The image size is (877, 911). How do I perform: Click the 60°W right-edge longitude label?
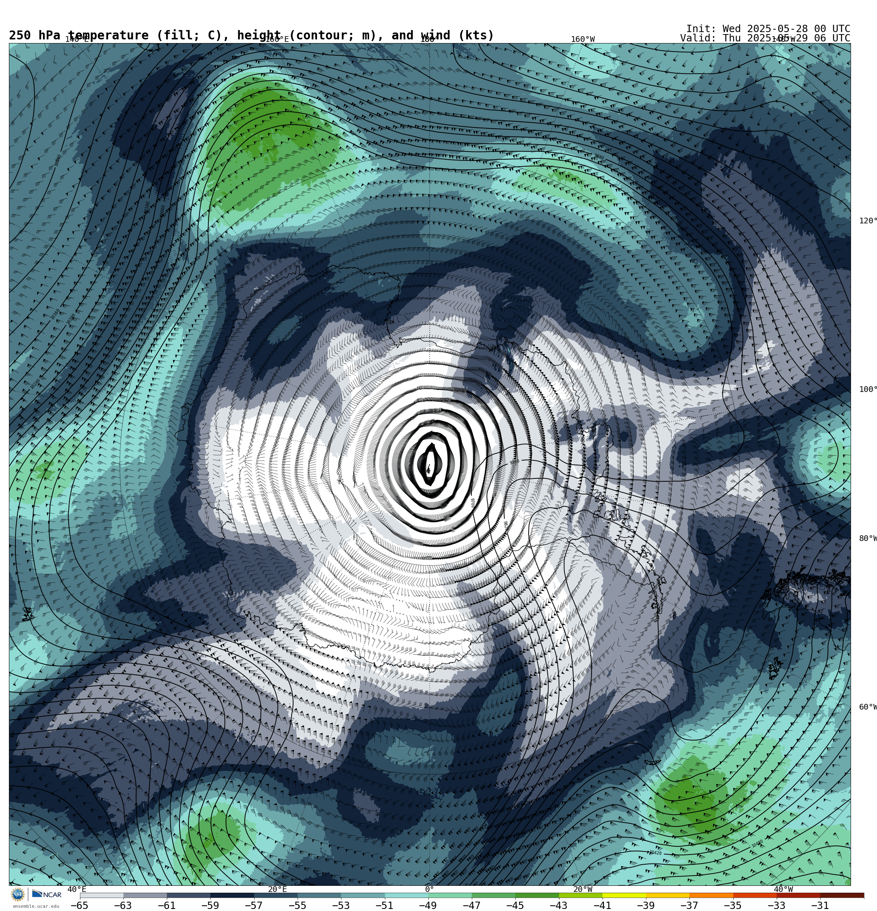[x=868, y=708]
